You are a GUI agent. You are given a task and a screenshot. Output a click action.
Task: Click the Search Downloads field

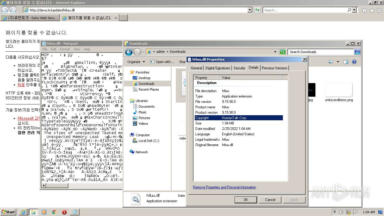click(321, 52)
